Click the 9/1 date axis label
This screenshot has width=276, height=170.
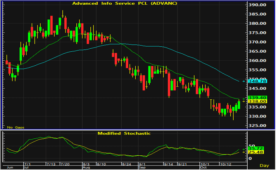[142, 164]
